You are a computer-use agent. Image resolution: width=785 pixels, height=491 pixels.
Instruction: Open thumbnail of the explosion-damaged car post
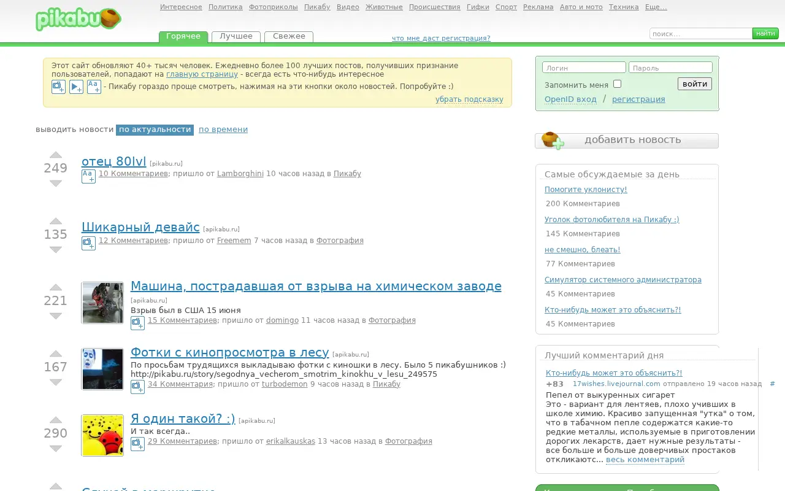point(102,303)
